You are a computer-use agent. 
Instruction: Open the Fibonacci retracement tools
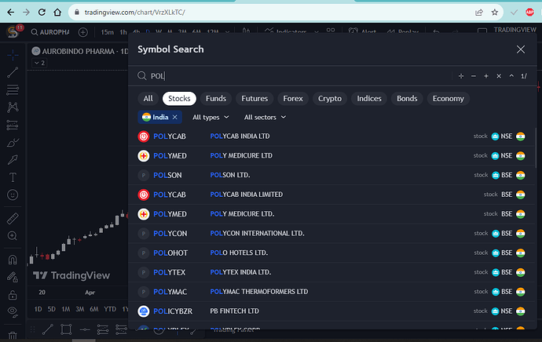(x=13, y=89)
